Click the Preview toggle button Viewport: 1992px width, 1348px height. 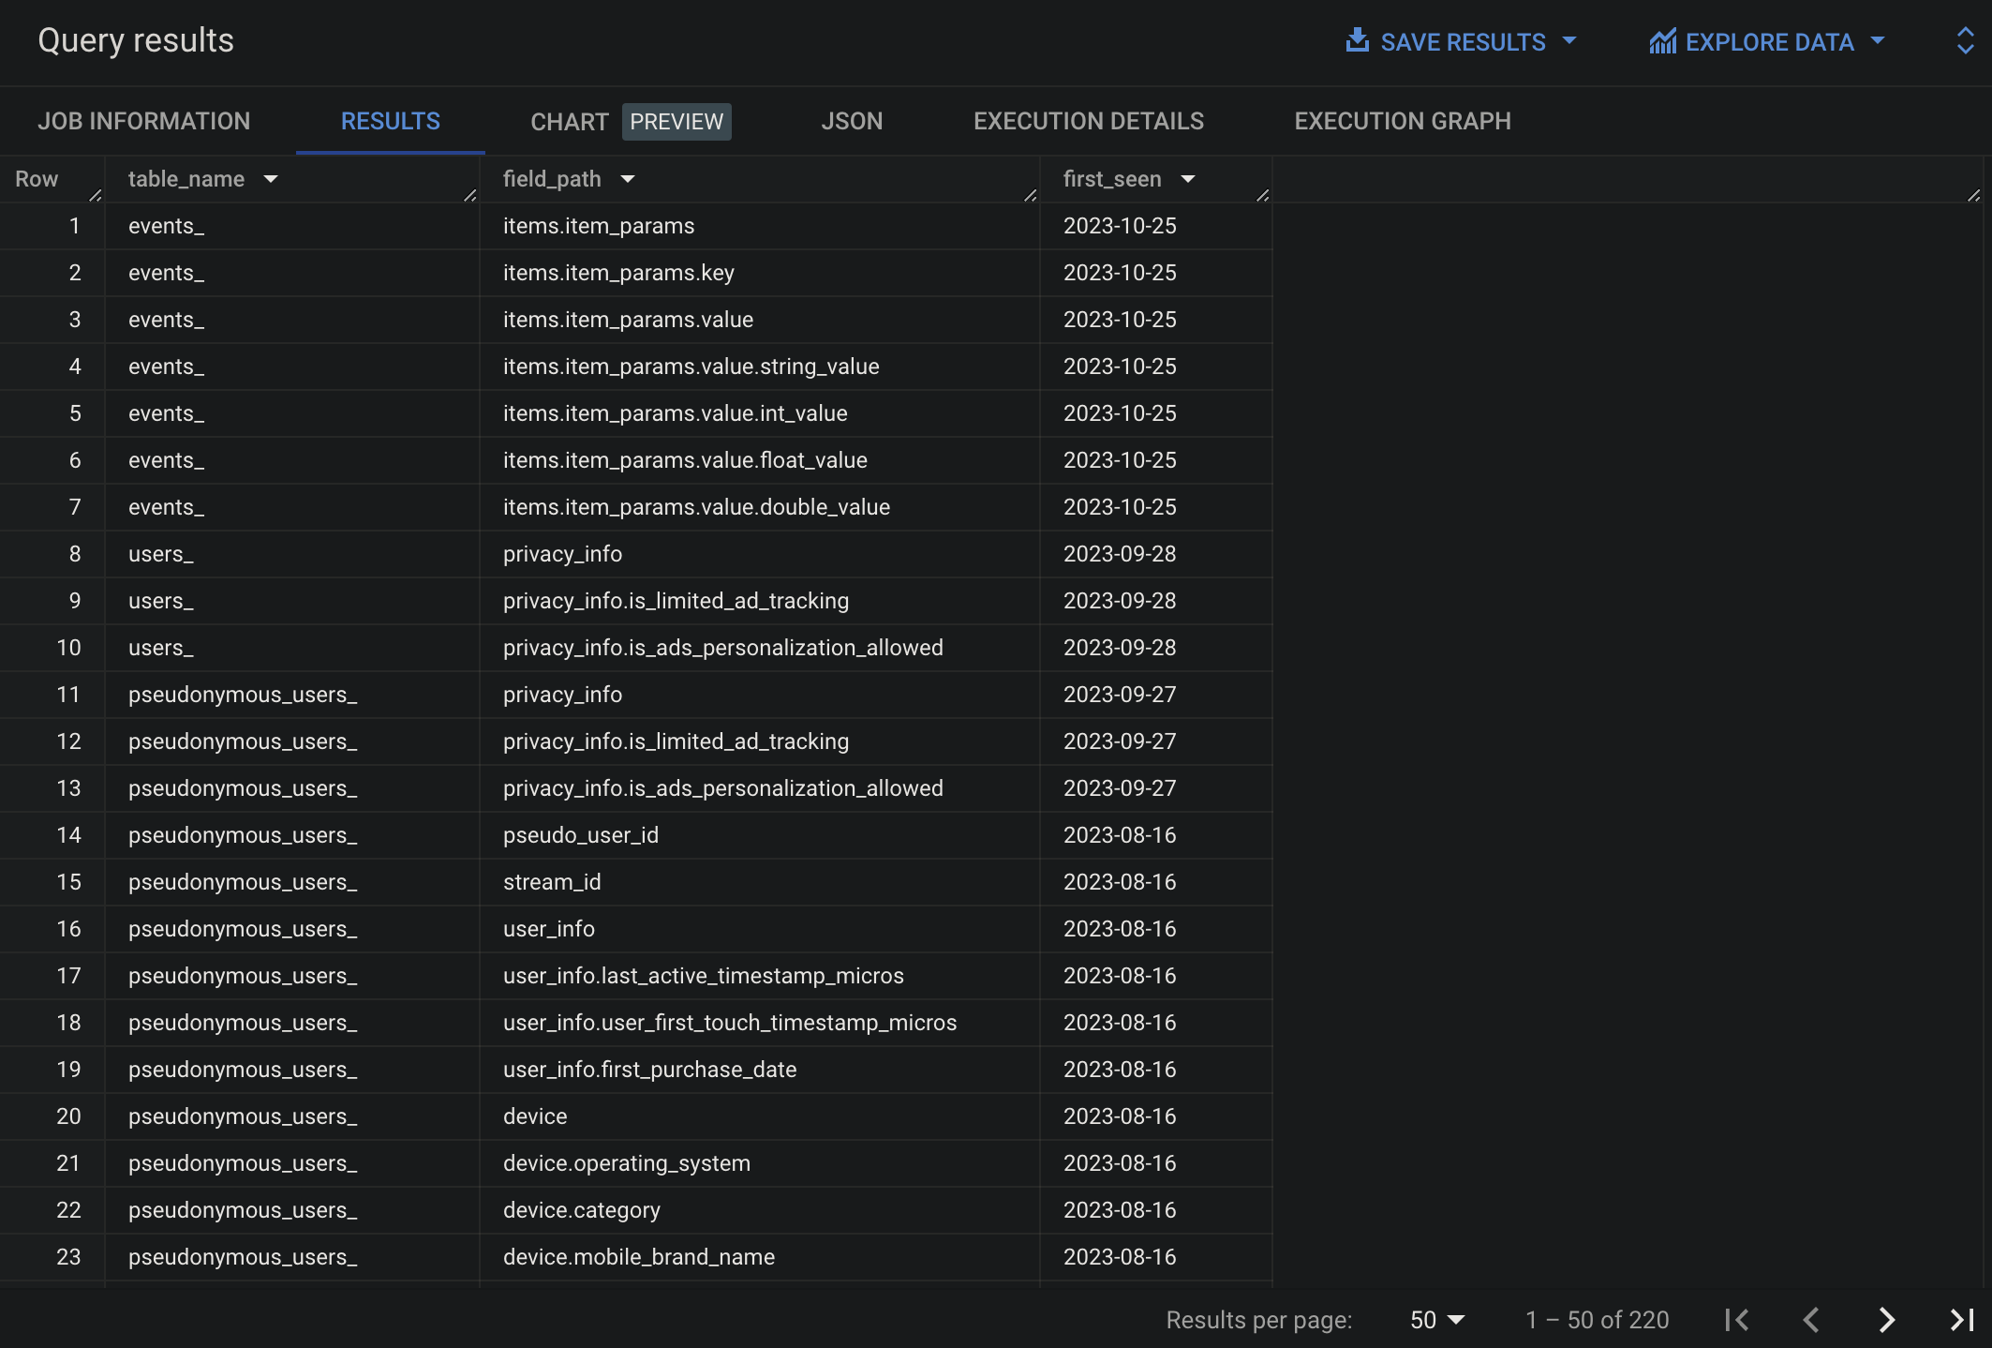point(675,119)
